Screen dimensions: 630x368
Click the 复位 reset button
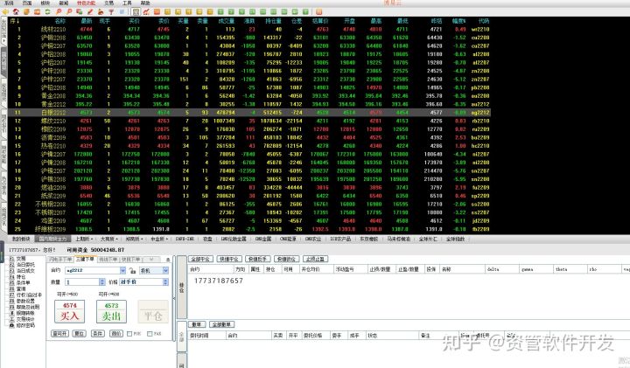pyautogui.click(x=79, y=334)
